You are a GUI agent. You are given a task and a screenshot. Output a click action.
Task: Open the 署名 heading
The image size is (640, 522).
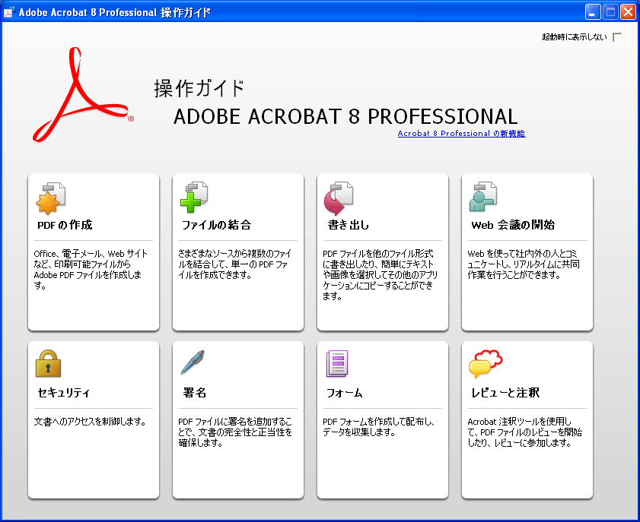195,393
